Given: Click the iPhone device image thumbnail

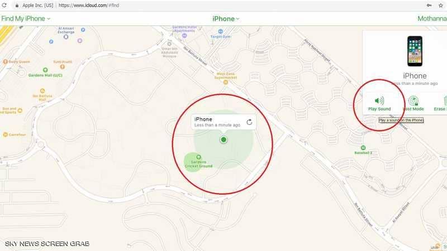Looking at the screenshot, I should point(415,51).
